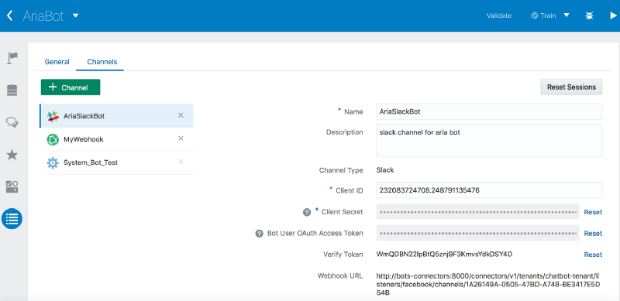620x301 pixels.
Task: Reset the Verify Token
Action: pos(593,255)
